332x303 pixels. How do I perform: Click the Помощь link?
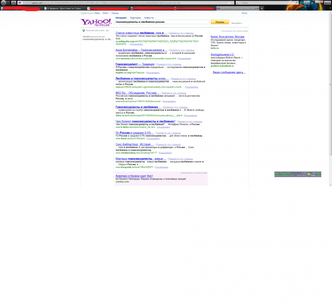[115, 13]
